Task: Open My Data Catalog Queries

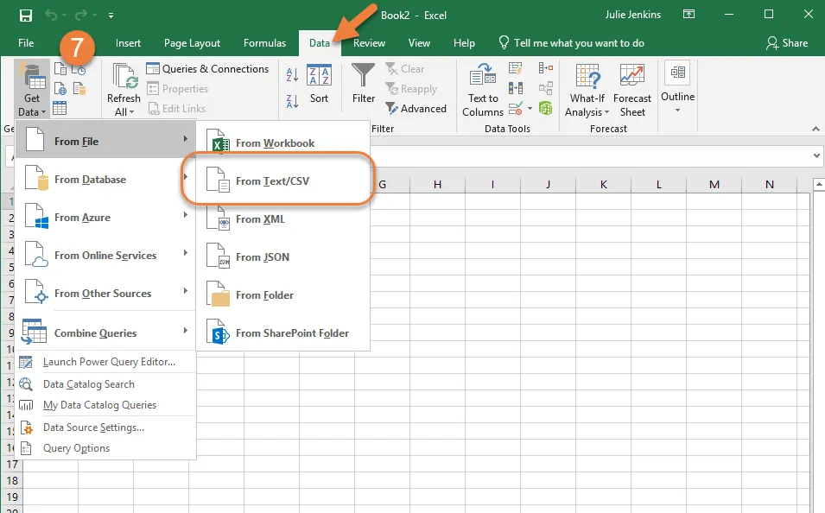Action: point(105,405)
